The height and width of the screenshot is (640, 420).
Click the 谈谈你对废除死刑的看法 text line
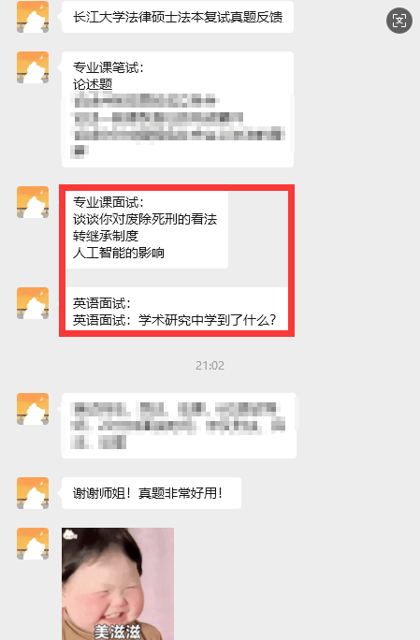click(145, 219)
